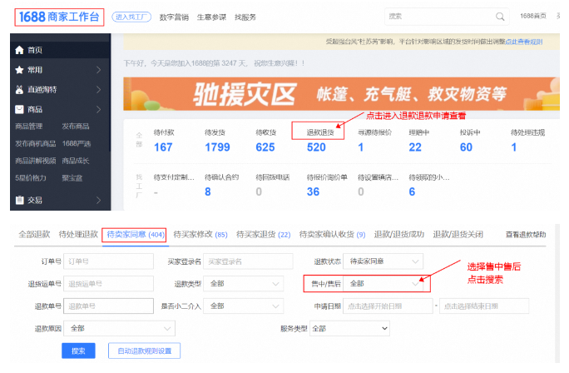Click the 首页 home icon in sidebar
This screenshot has width=569, height=373.
tap(20, 50)
